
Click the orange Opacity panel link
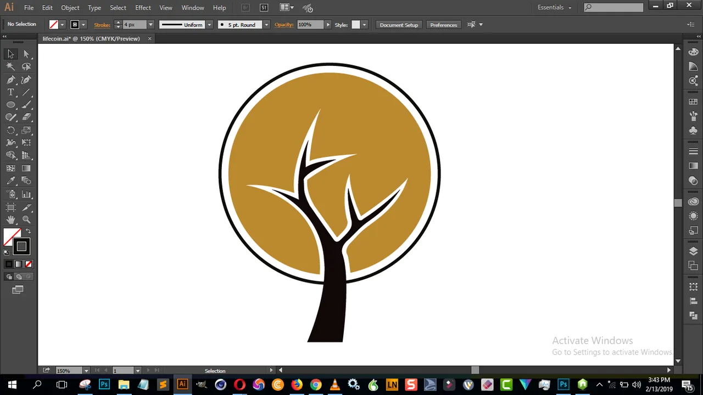coord(284,25)
